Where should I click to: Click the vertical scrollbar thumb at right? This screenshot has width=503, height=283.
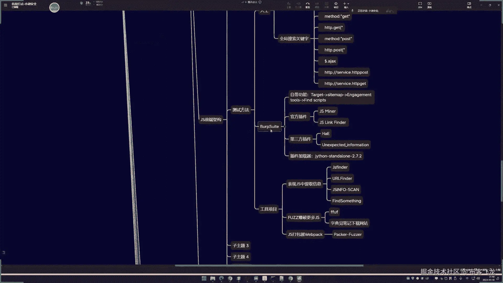[501, 181]
